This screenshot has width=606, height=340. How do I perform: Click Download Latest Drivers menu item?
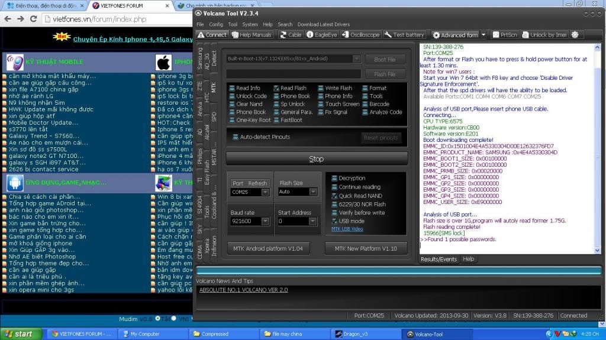pyautogui.click(x=324, y=24)
